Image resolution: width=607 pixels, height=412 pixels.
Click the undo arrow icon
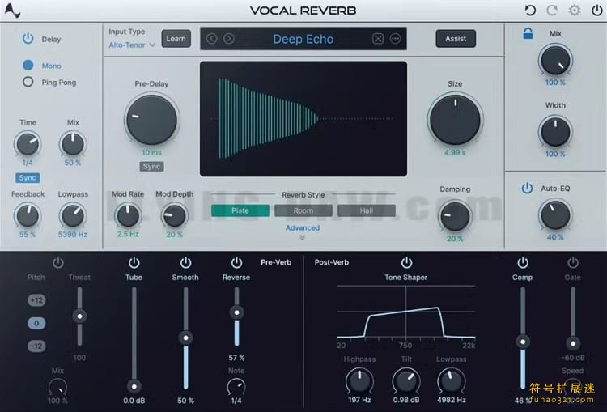530,11
